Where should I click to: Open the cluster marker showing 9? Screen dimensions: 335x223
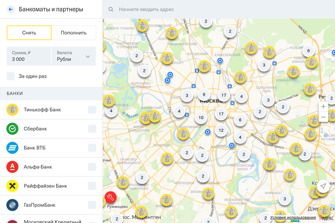pyautogui.click(x=204, y=94)
